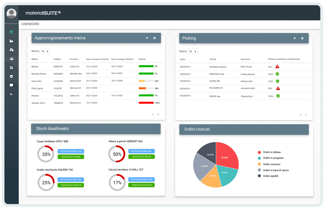Click the chat message sidebar icon
This screenshot has width=324, height=210.
coord(11,85)
